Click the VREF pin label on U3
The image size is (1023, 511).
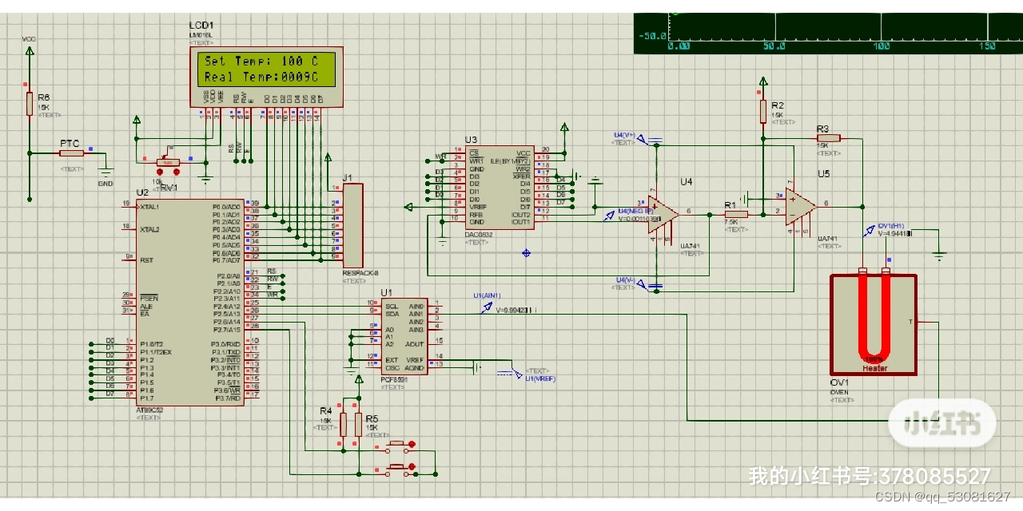click(x=478, y=206)
